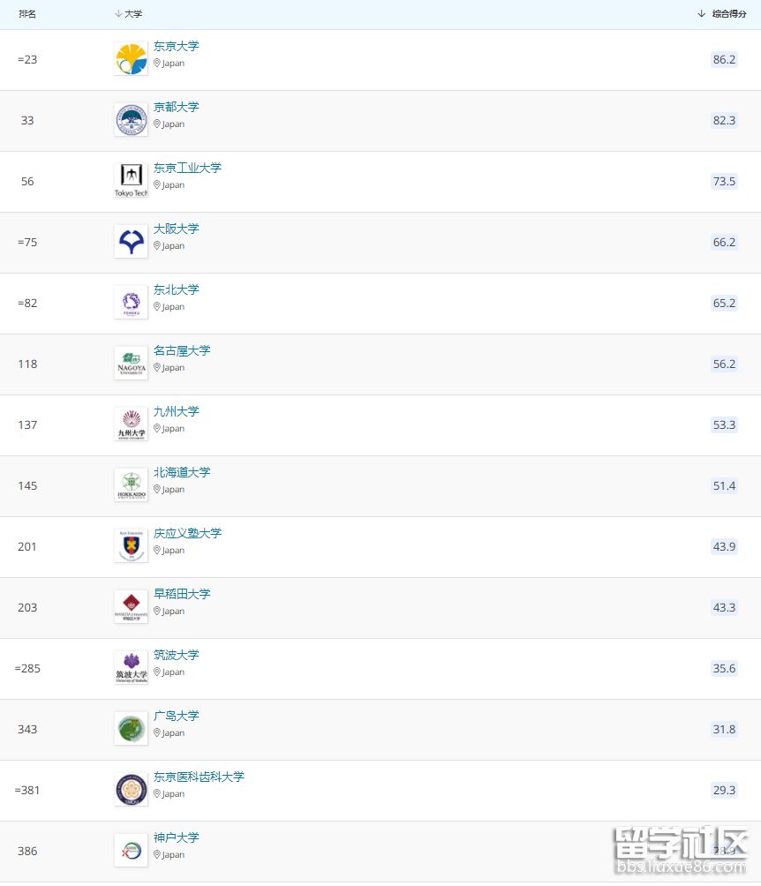The width and height of the screenshot is (761, 886).
Task: Click the Tohoku University logo icon
Action: click(132, 303)
